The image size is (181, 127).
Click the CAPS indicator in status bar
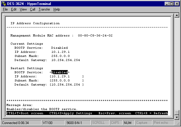tap(116, 123)
